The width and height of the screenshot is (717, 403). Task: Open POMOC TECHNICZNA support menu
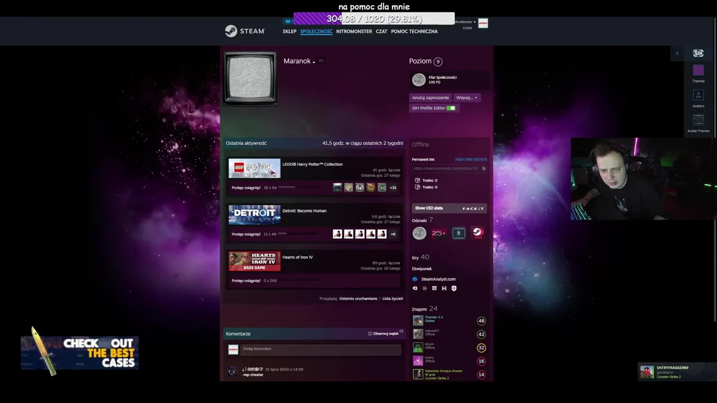415,31
